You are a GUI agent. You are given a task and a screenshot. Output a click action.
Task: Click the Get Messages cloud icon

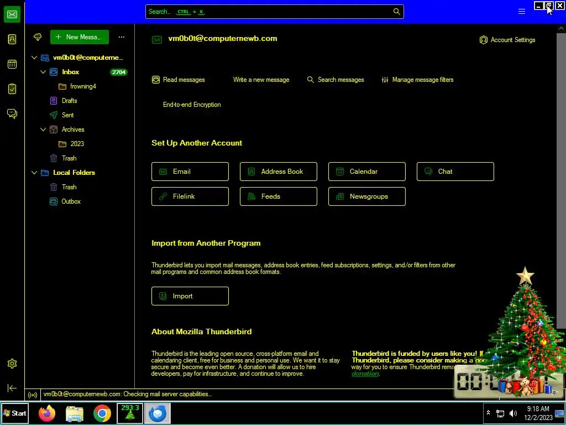38,37
